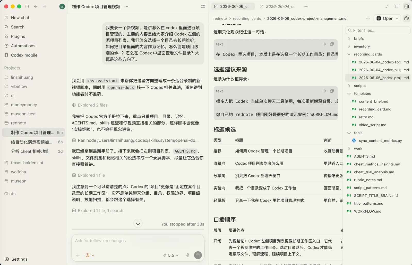Open AGENTS.md in file tree
412x265 pixels.
tap(377, 156)
